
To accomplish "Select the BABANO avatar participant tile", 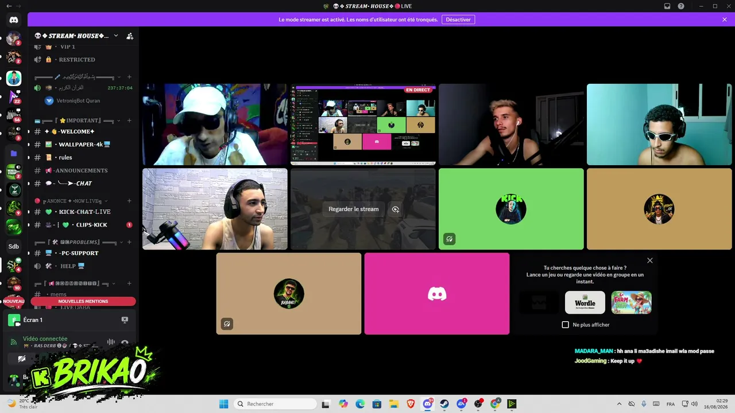I will [x=289, y=294].
